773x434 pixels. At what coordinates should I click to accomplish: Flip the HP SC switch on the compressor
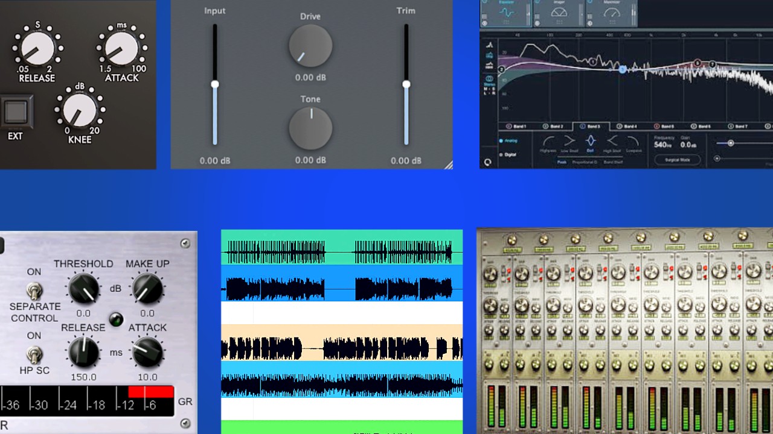[34, 356]
